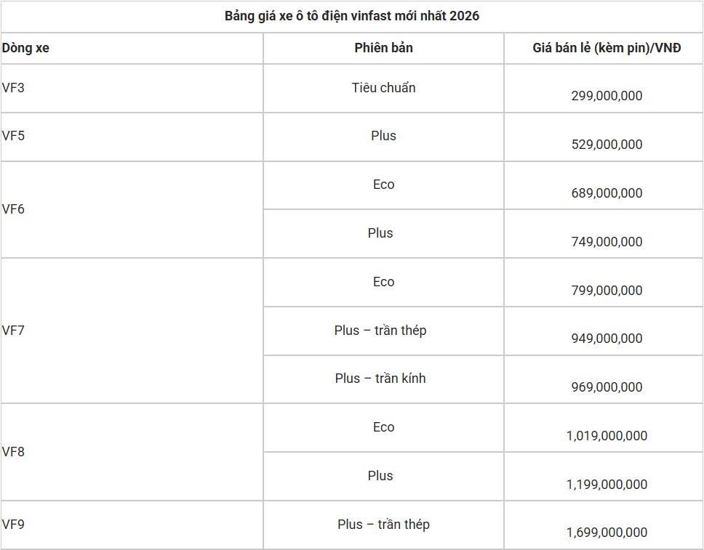704x550 pixels.
Task: Click the VF3 model cell
Action: pyautogui.click(x=13, y=88)
